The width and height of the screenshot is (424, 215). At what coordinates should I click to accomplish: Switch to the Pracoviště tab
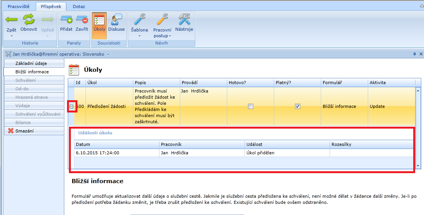19,7
